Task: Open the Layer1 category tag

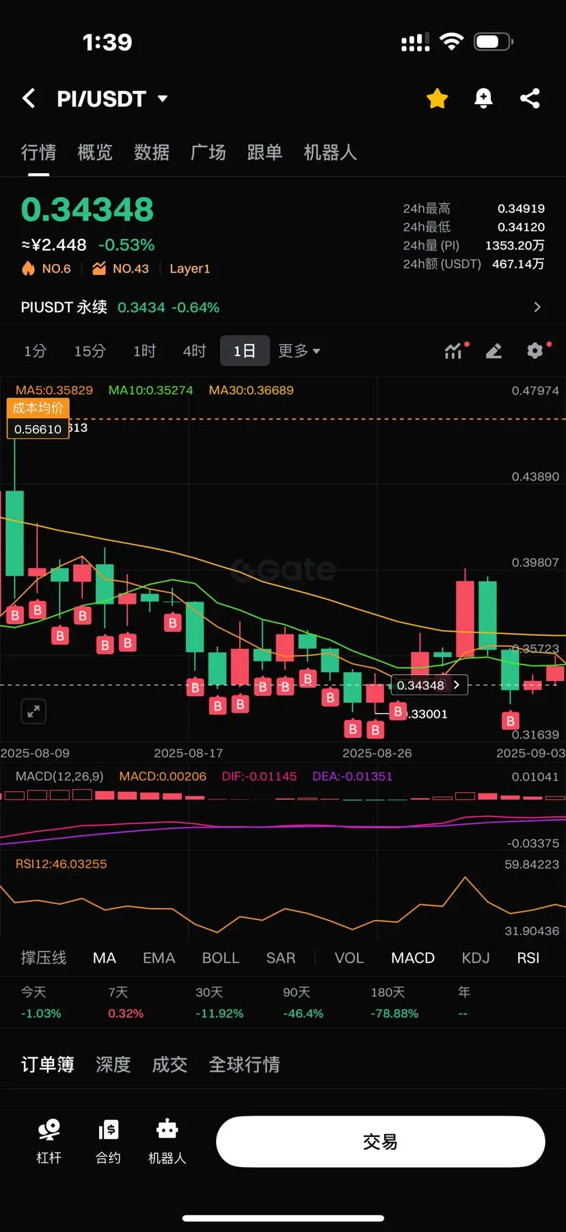Action: (x=189, y=268)
